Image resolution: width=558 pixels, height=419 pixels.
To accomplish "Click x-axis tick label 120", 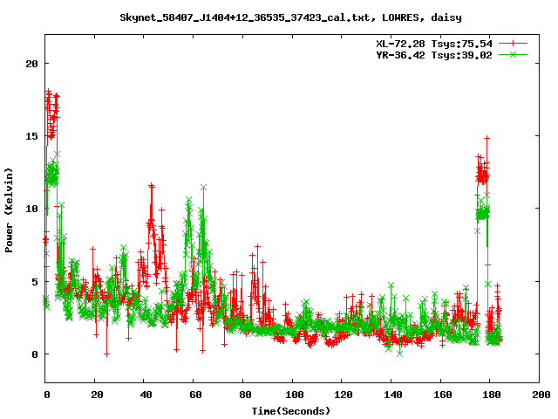I will 344,395.
